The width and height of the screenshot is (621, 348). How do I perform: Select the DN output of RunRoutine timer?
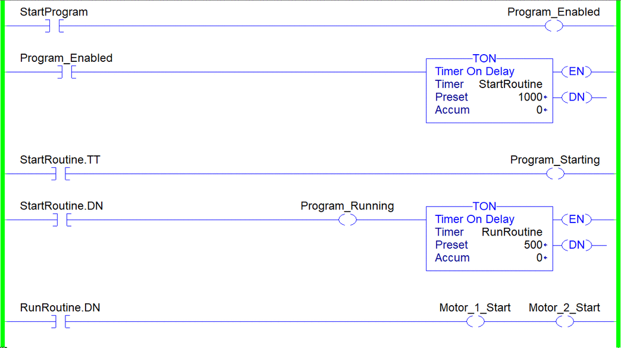[576, 245]
